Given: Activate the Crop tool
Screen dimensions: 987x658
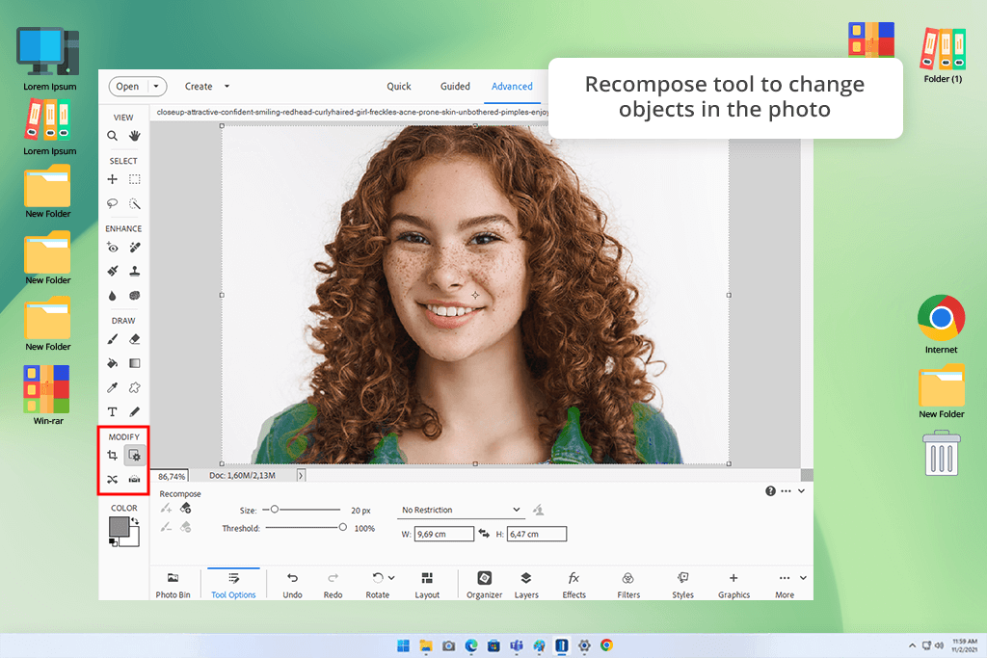Looking at the screenshot, I should [x=113, y=455].
